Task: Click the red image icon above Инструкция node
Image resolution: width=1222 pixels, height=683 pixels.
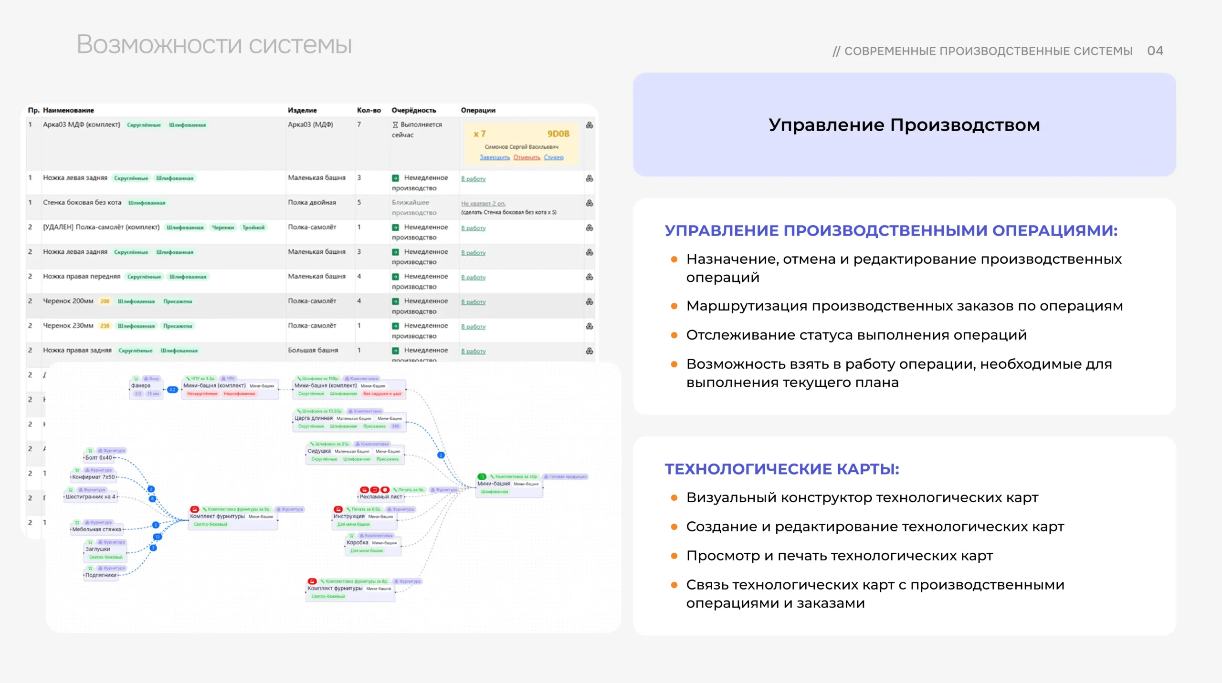Action: coord(338,509)
